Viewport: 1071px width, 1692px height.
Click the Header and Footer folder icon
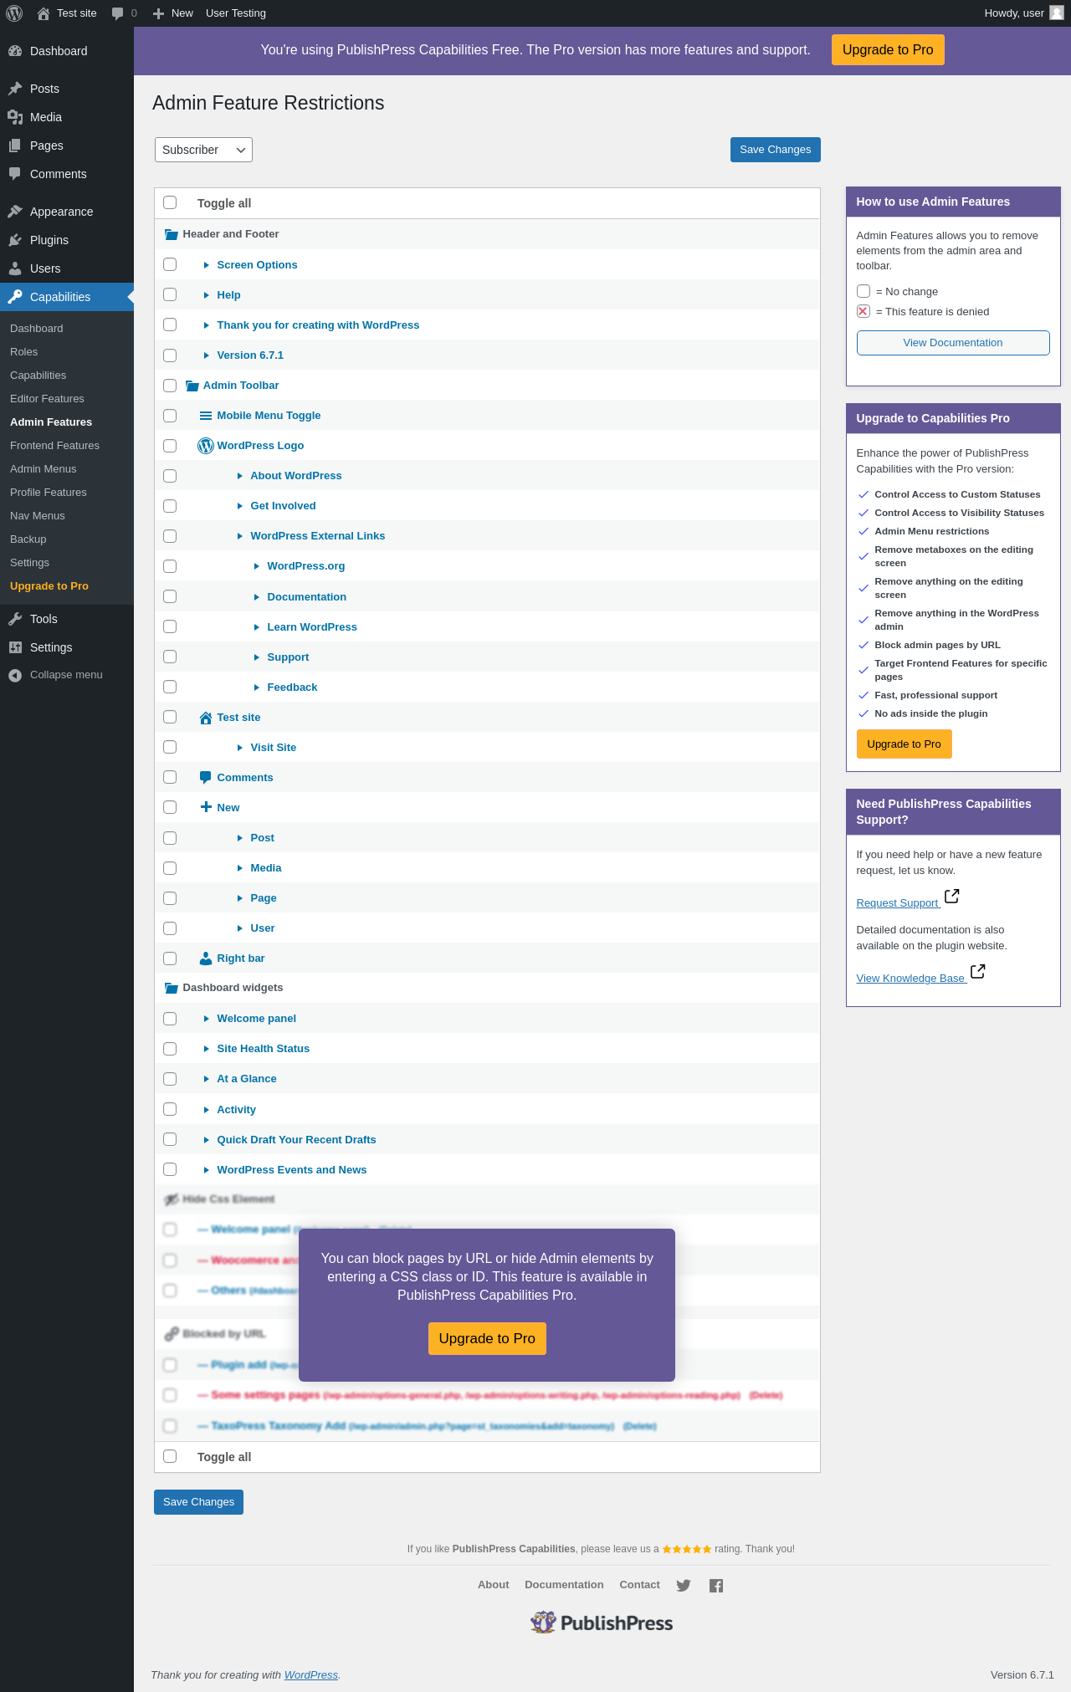pos(172,234)
